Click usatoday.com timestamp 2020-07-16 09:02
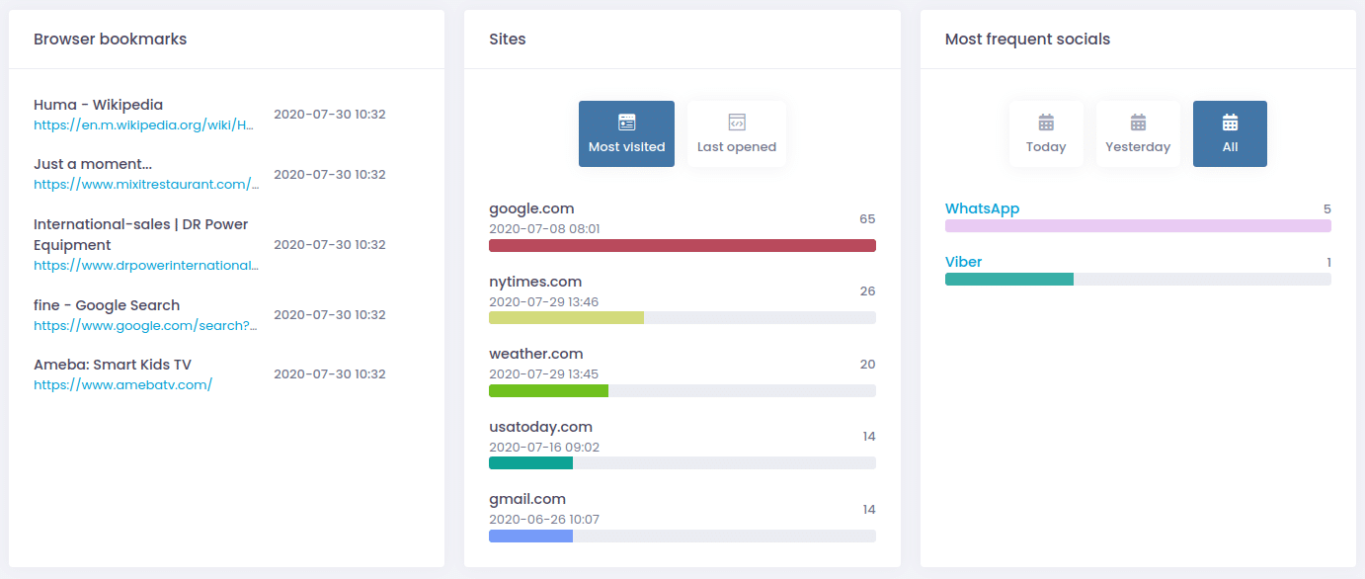This screenshot has width=1365, height=579. point(544,447)
